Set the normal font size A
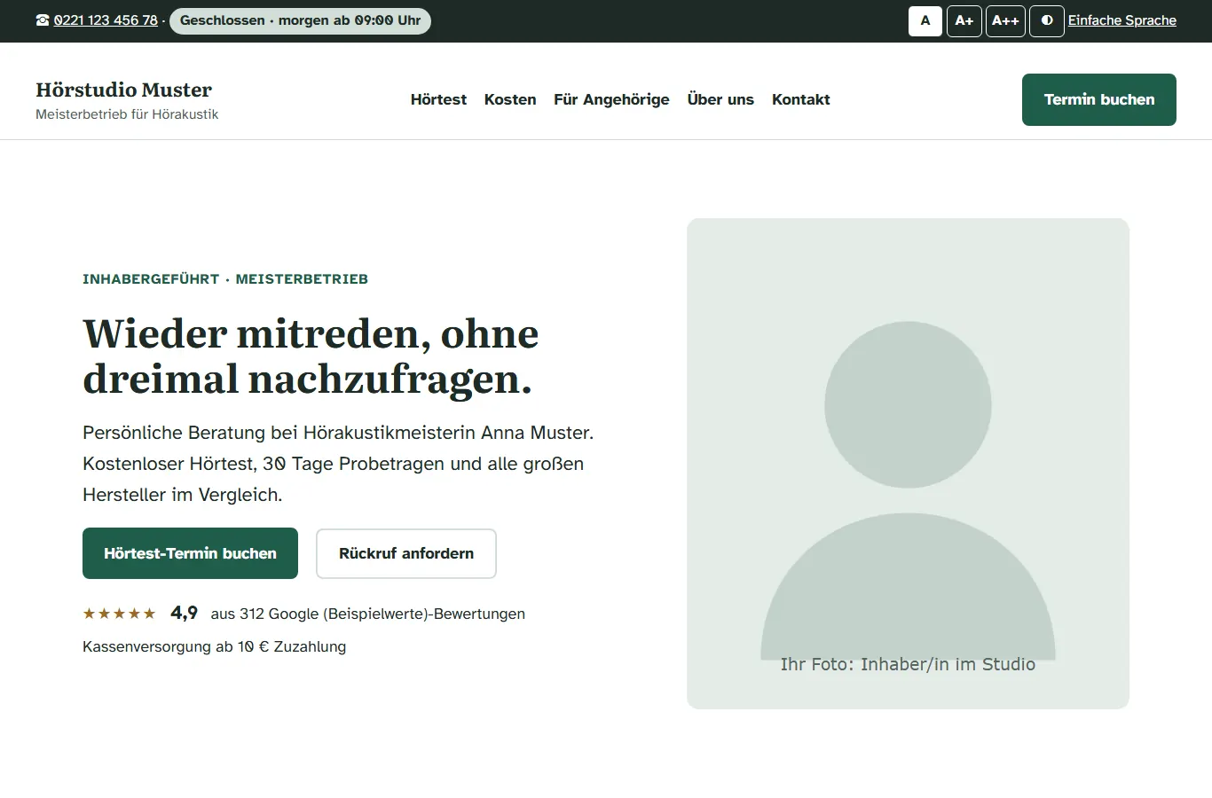The image size is (1212, 798). point(925,21)
